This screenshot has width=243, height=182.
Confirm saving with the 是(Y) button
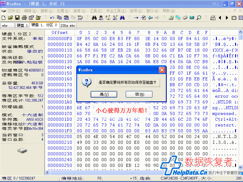tap(104, 94)
